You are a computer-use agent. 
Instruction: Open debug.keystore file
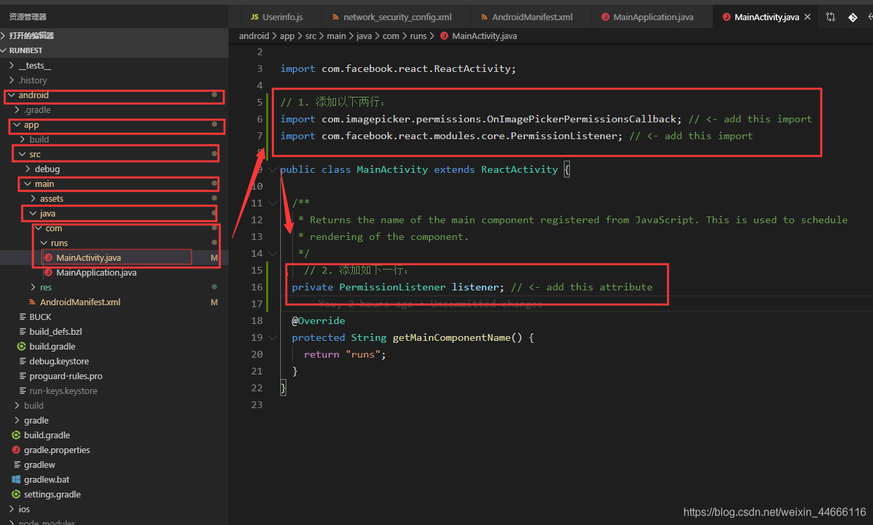pos(114,361)
